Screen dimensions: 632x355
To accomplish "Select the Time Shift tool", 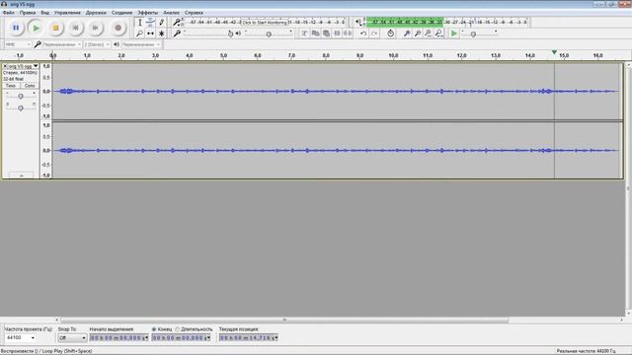I will (150, 34).
